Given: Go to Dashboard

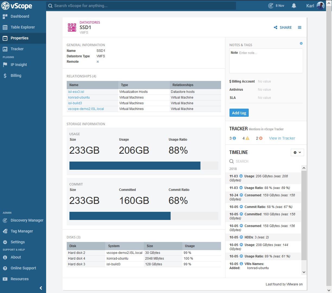Looking at the screenshot, I should tap(20, 17).
